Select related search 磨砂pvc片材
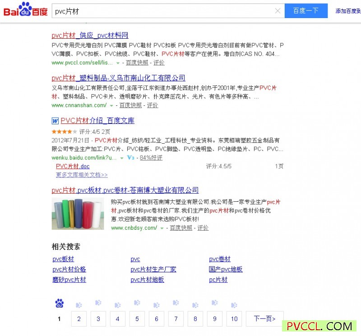This screenshot has width=361, height=336. coord(69,280)
